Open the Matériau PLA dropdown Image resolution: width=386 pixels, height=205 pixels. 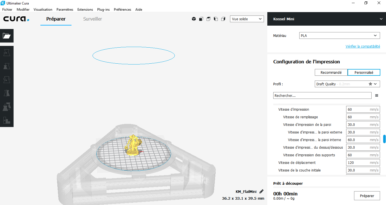(339, 36)
